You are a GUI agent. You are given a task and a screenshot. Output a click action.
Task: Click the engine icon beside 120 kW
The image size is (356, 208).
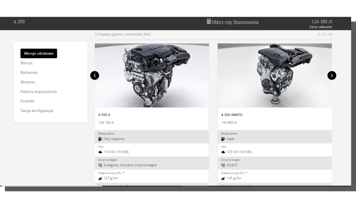click(223, 152)
